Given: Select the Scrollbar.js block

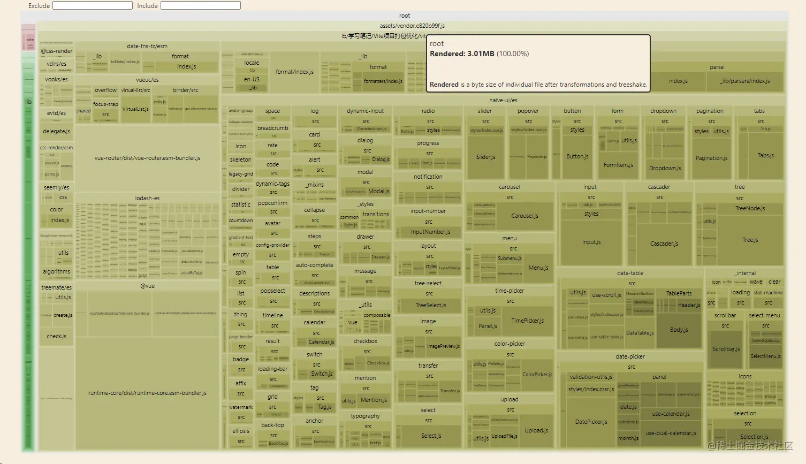Looking at the screenshot, I should [726, 349].
